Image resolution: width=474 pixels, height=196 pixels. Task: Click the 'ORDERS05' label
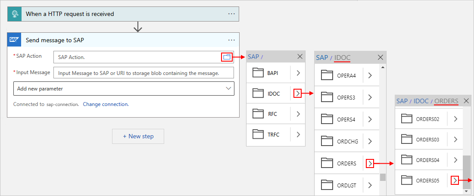pos(427,180)
